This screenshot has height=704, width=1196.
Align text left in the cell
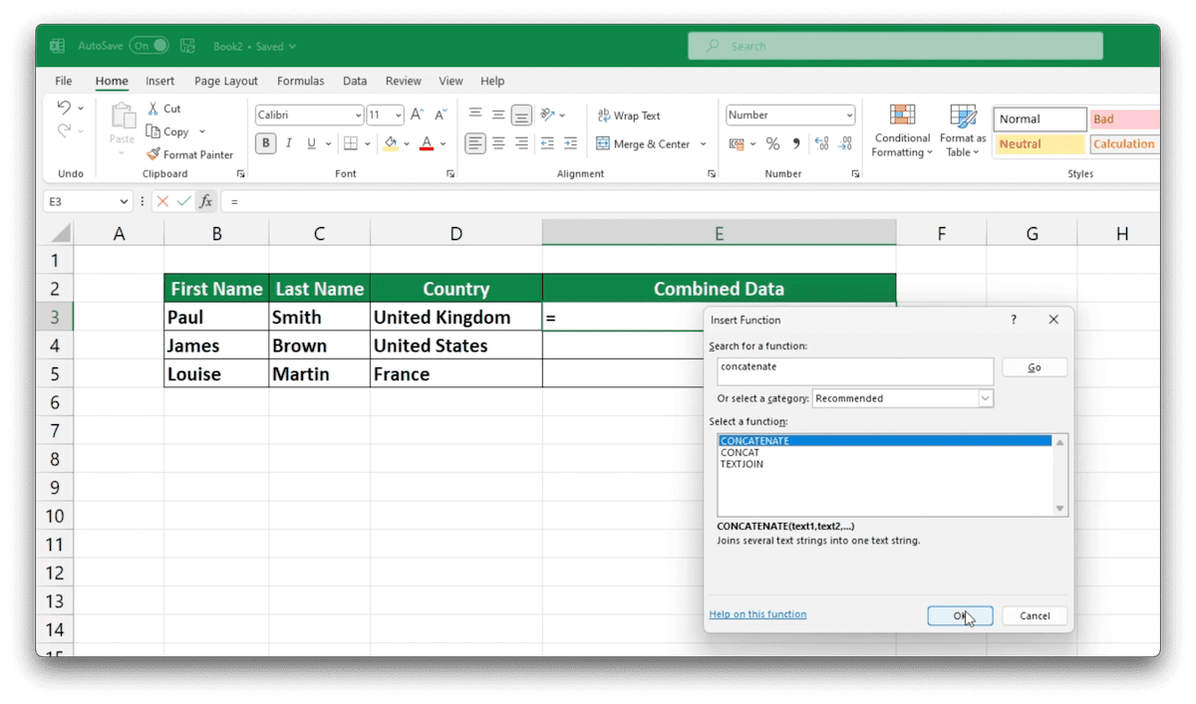click(x=475, y=143)
